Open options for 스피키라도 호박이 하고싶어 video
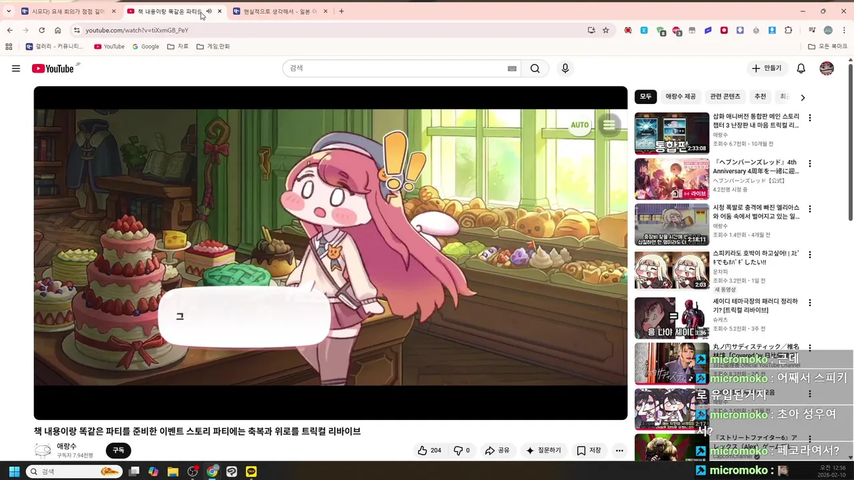854x480 pixels. (x=810, y=255)
